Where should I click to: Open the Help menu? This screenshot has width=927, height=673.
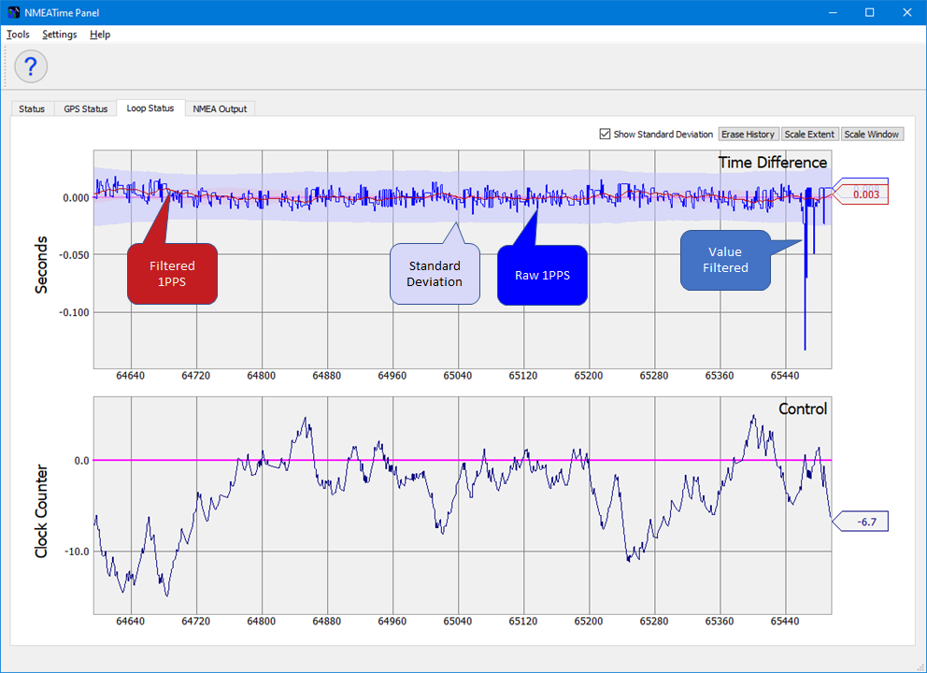click(100, 35)
